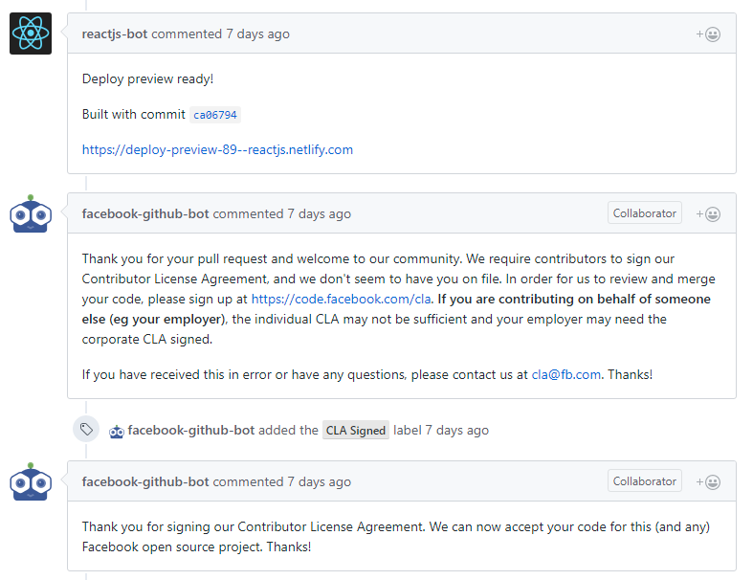753x580 pixels.
Task: Open the deploy-preview-89 netlify link
Action: [217, 149]
